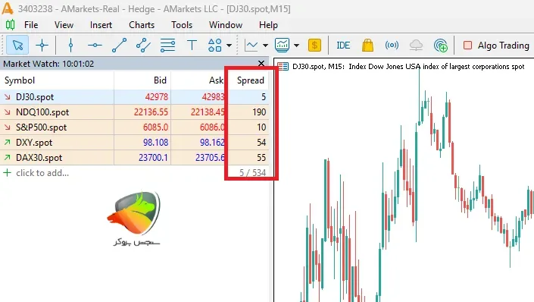The image size is (534, 302).
Task: Open the shapes tool dropdown arrow
Action: (230, 45)
